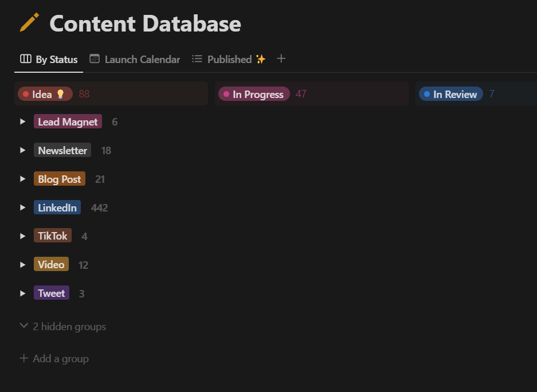Open the Launch Calendar view
The width and height of the screenshot is (537, 392).
[x=135, y=59]
